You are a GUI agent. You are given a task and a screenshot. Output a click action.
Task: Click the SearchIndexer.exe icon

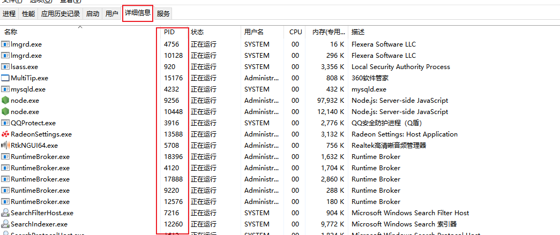click(x=5, y=224)
